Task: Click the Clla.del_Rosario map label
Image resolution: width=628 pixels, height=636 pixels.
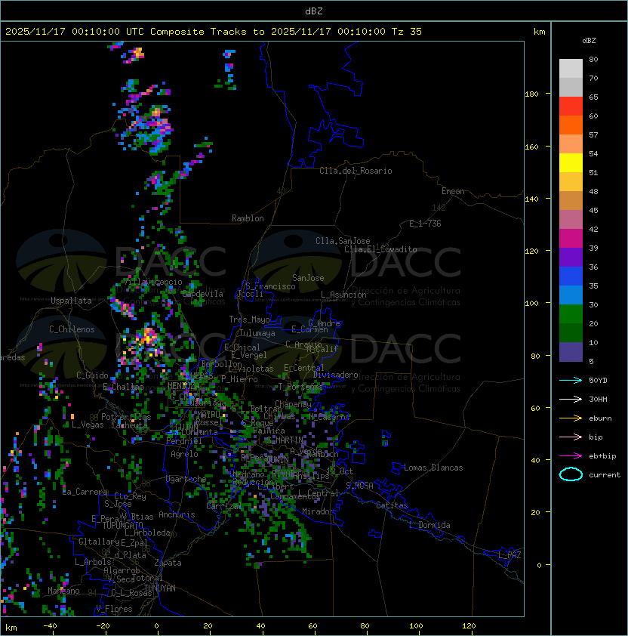Action: click(356, 171)
